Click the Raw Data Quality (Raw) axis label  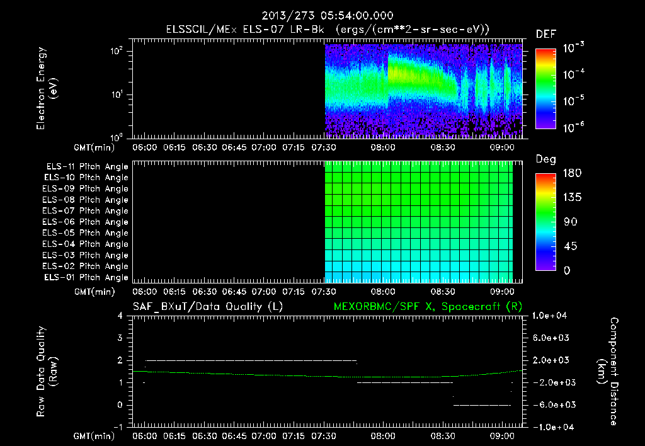pyautogui.click(x=47, y=372)
